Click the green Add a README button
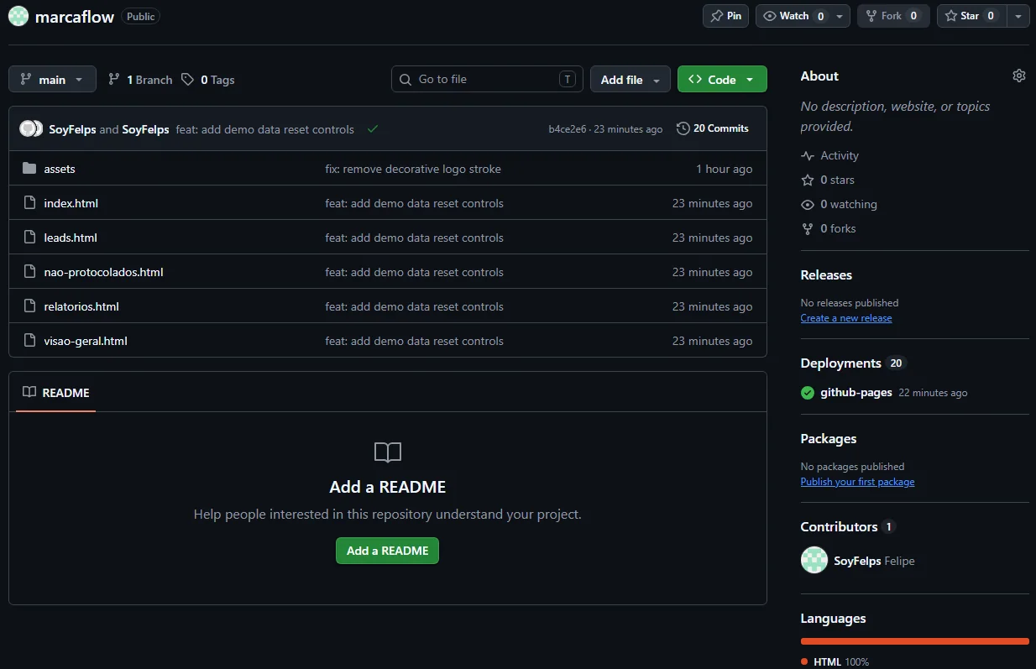The width and height of the screenshot is (1036, 669). click(x=387, y=551)
